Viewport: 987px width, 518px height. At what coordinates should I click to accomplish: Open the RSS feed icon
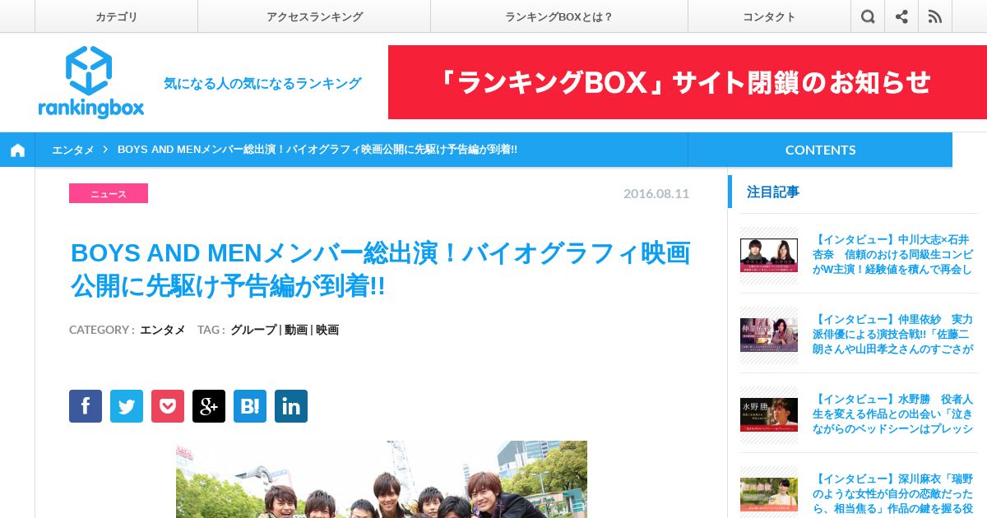[x=935, y=16]
